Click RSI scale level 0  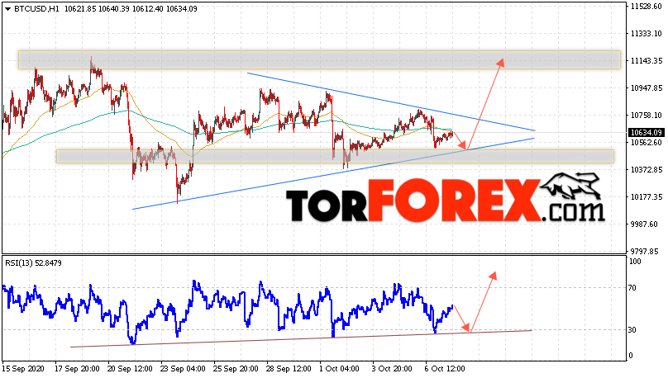pos(631,356)
